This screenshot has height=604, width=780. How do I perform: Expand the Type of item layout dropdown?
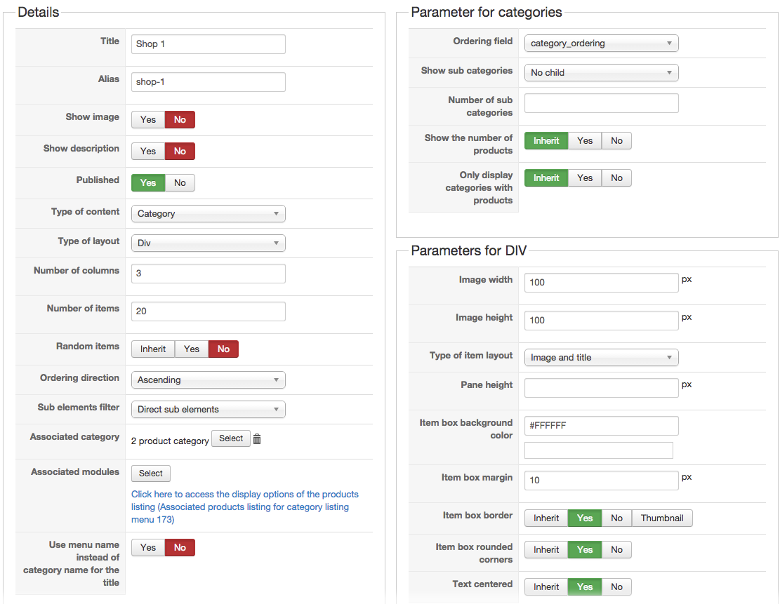tap(601, 358)
